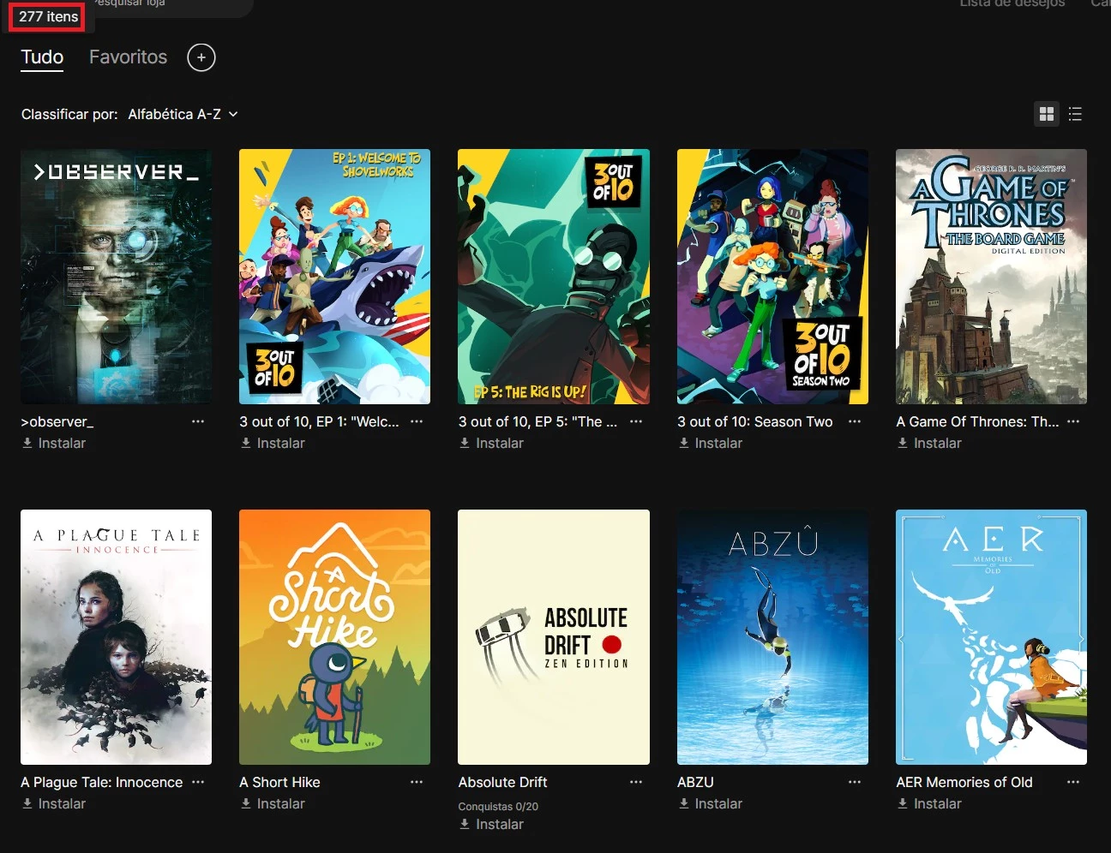Open more options for Absolute Drift
Viewport: 1111px width, 853px height.
636,782
